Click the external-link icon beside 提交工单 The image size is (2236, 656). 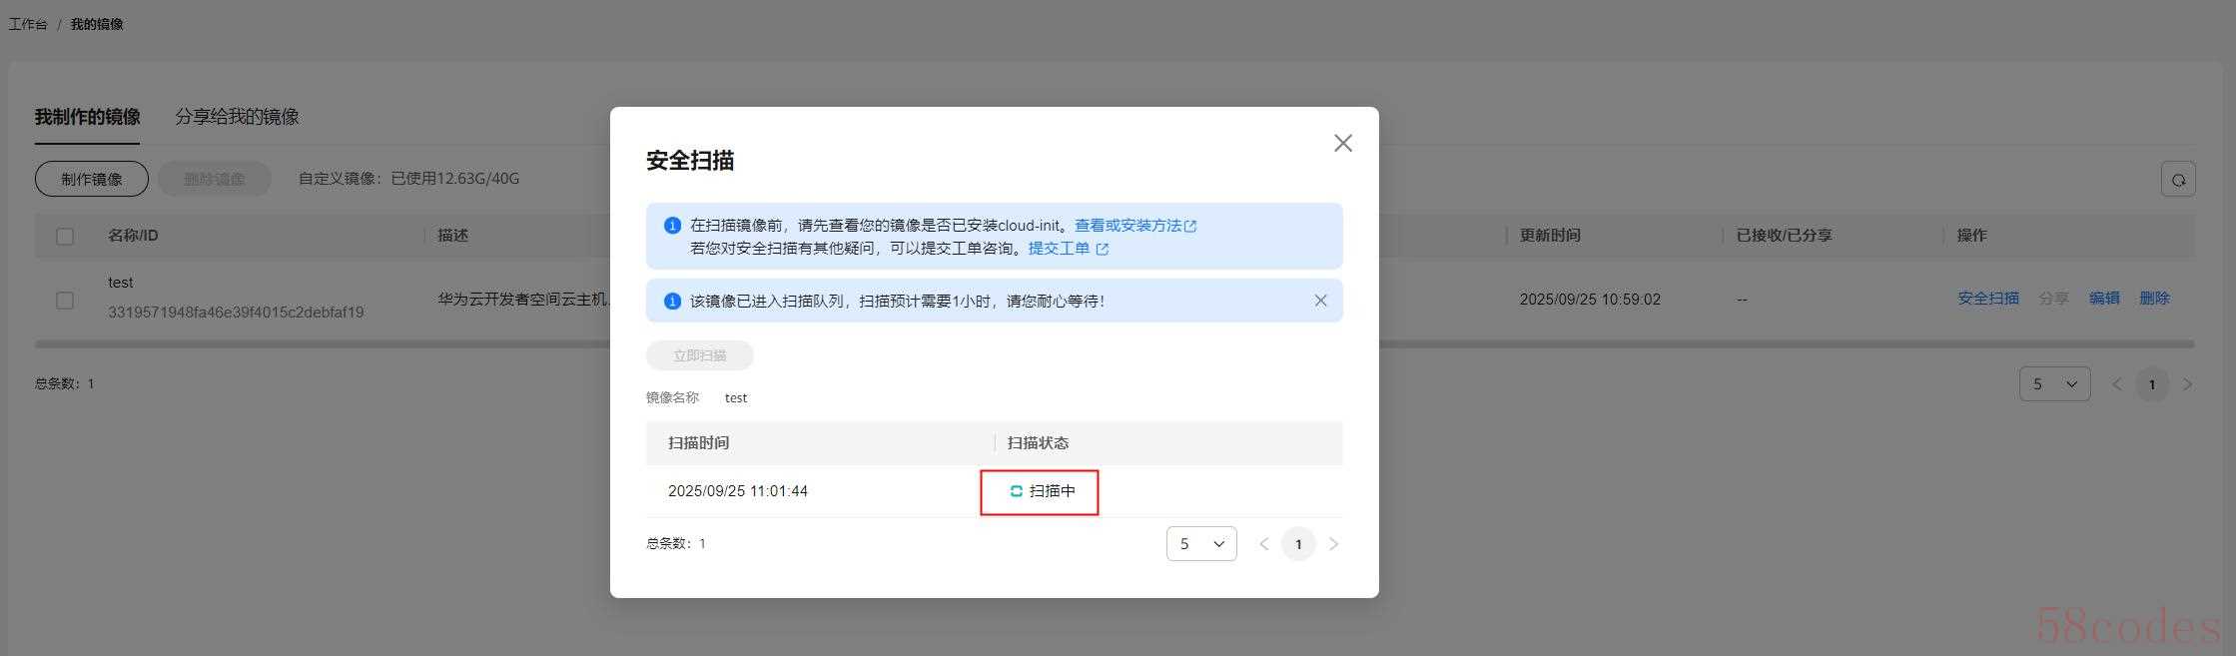1103,249
